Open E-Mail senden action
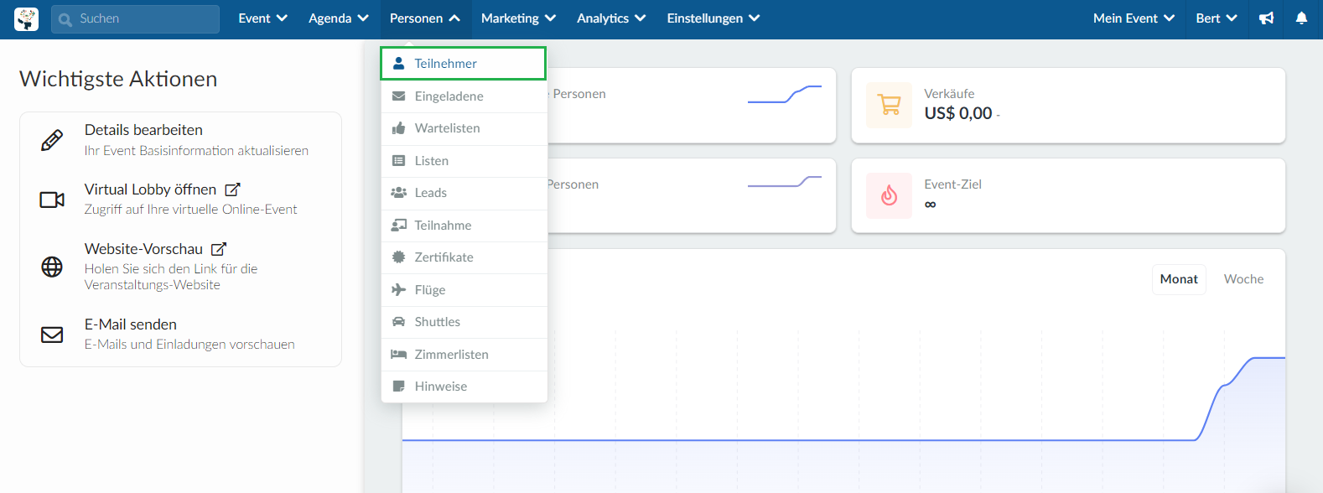 (131, 324)
